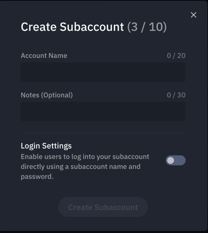Click into the Notes (Optional) field

pos(103,112)
